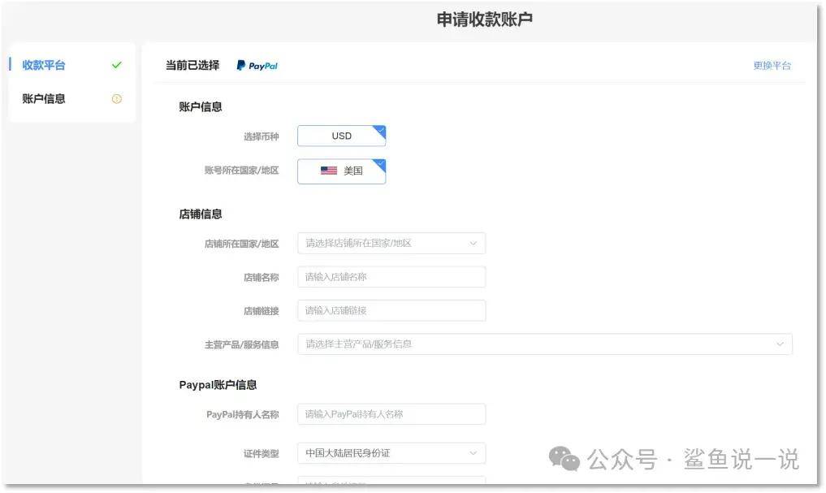This screenshot has height=493, width=826.
Task: Click 更换平台 link
Action: (772, 66)
